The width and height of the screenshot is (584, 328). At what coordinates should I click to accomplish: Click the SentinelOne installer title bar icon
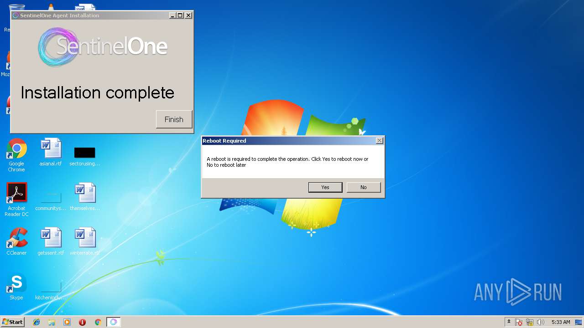(16, 15)
